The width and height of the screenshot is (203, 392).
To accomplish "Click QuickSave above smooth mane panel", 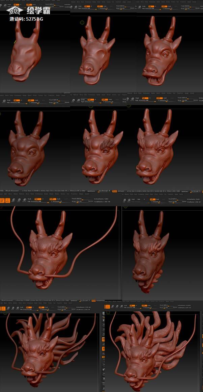I will tap(73, 301).
